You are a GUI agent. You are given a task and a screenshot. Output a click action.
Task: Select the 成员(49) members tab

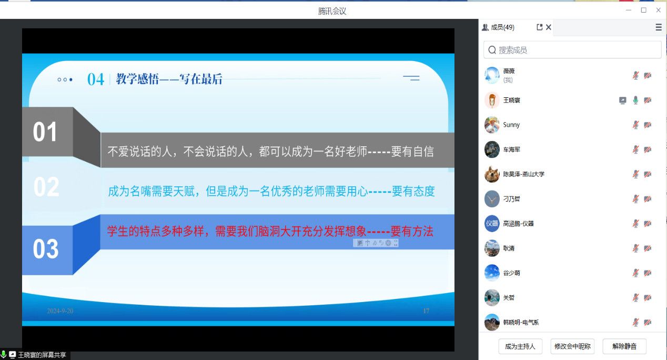498,27
